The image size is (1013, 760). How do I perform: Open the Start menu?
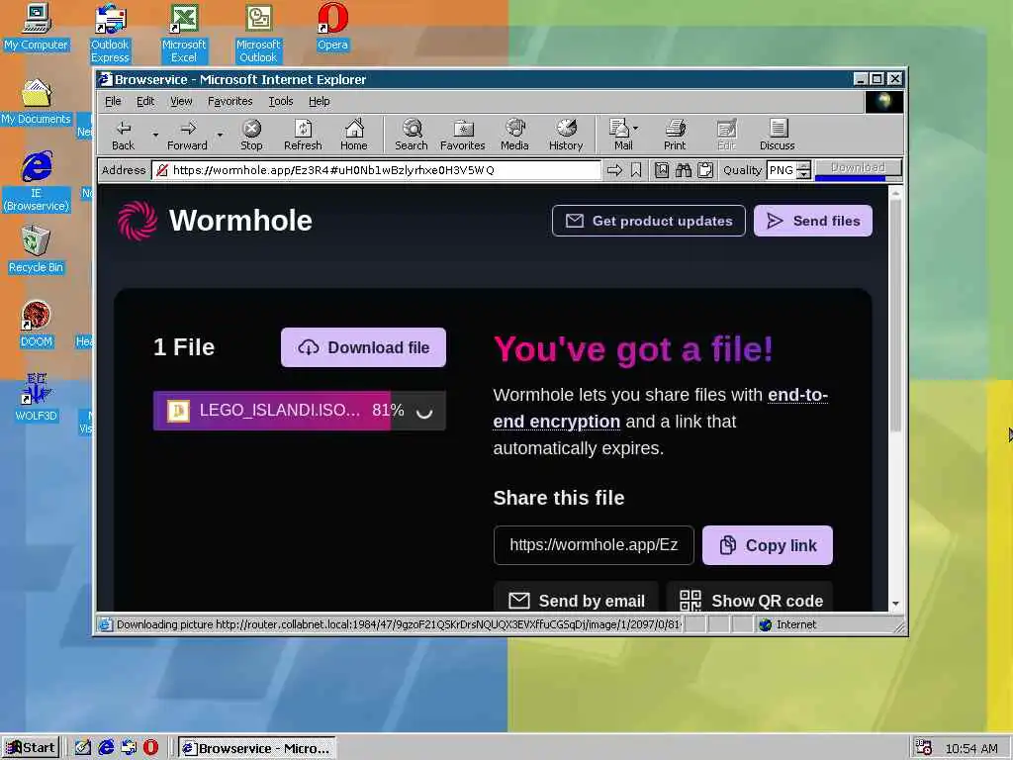click(x=31, y=748)
